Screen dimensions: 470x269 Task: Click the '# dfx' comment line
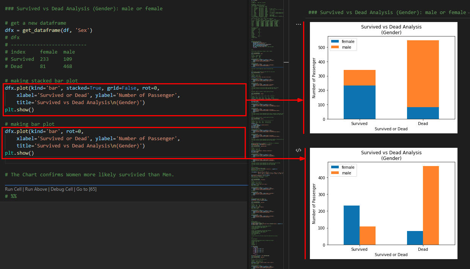pos(12,37)
